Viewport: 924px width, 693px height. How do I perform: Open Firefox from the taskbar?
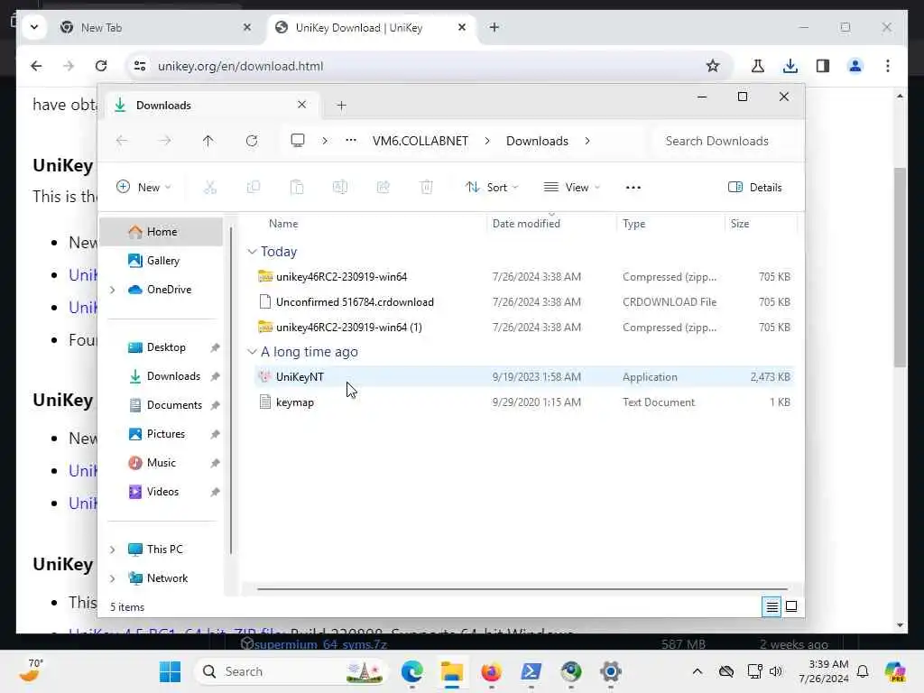tap(491, 671)
